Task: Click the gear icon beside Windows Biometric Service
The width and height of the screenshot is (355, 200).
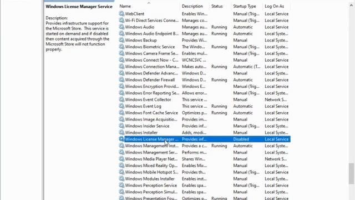Action: click(121, 47)
